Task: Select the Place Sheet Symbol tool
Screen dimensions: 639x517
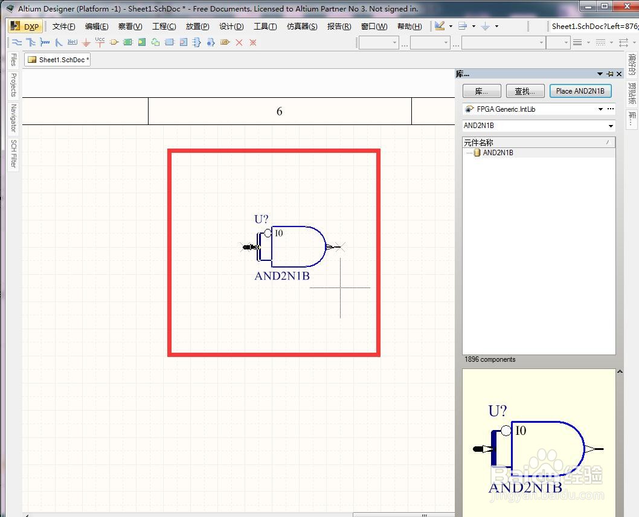Action: (x=128, y=42)
